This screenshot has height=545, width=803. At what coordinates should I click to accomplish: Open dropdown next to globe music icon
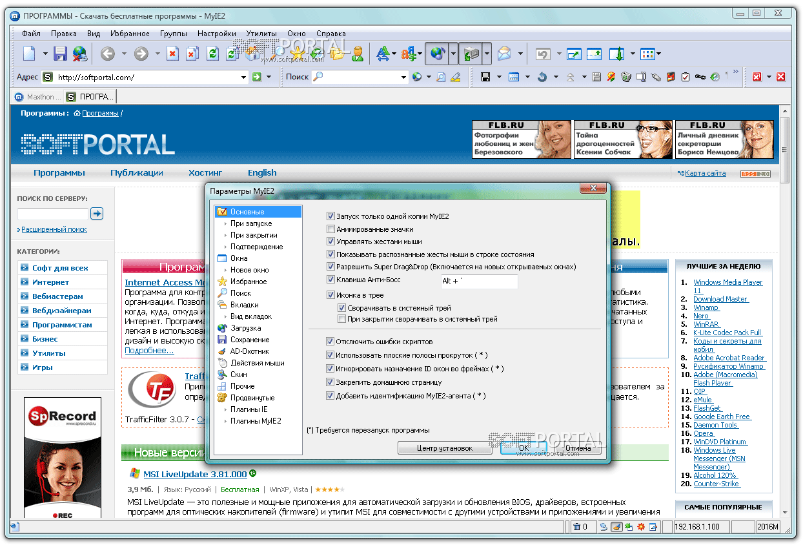(x=453, y=54)
